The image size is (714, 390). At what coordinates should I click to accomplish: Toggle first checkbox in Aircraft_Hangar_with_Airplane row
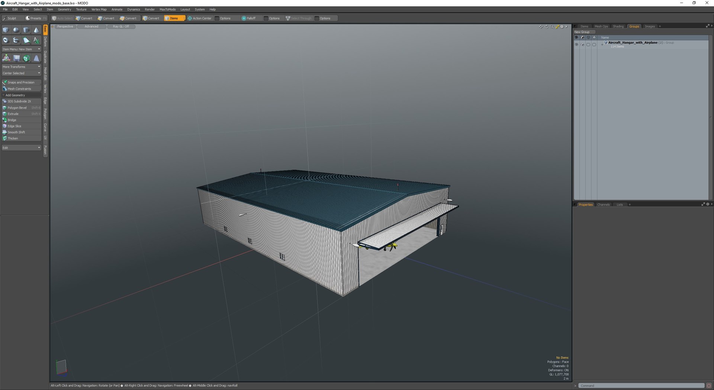tap(588, 45)
